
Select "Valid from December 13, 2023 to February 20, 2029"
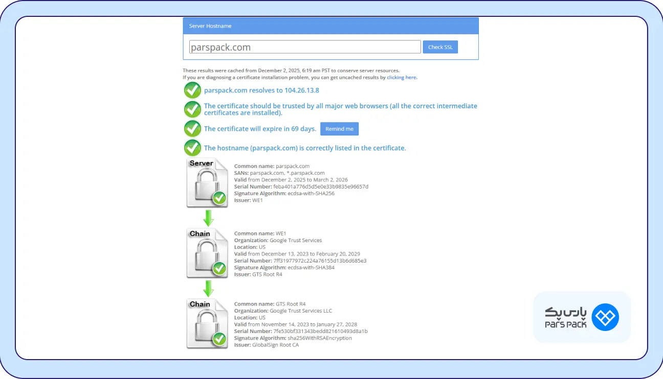tap(297, 254)
